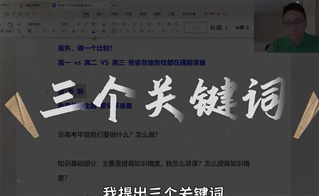319x196 pixels.
Task: Open the 引用 ribbon tab
Action: [128, 14]
